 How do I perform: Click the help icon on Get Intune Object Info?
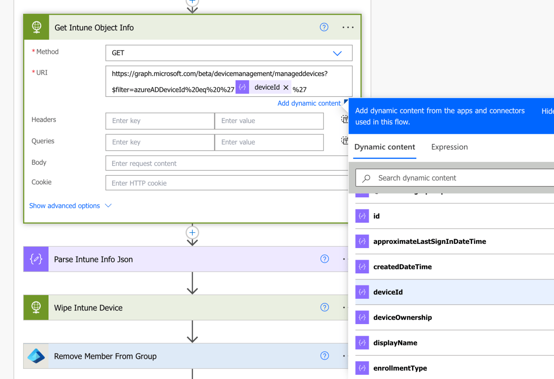pyautogui.click(x=324, y=27)
